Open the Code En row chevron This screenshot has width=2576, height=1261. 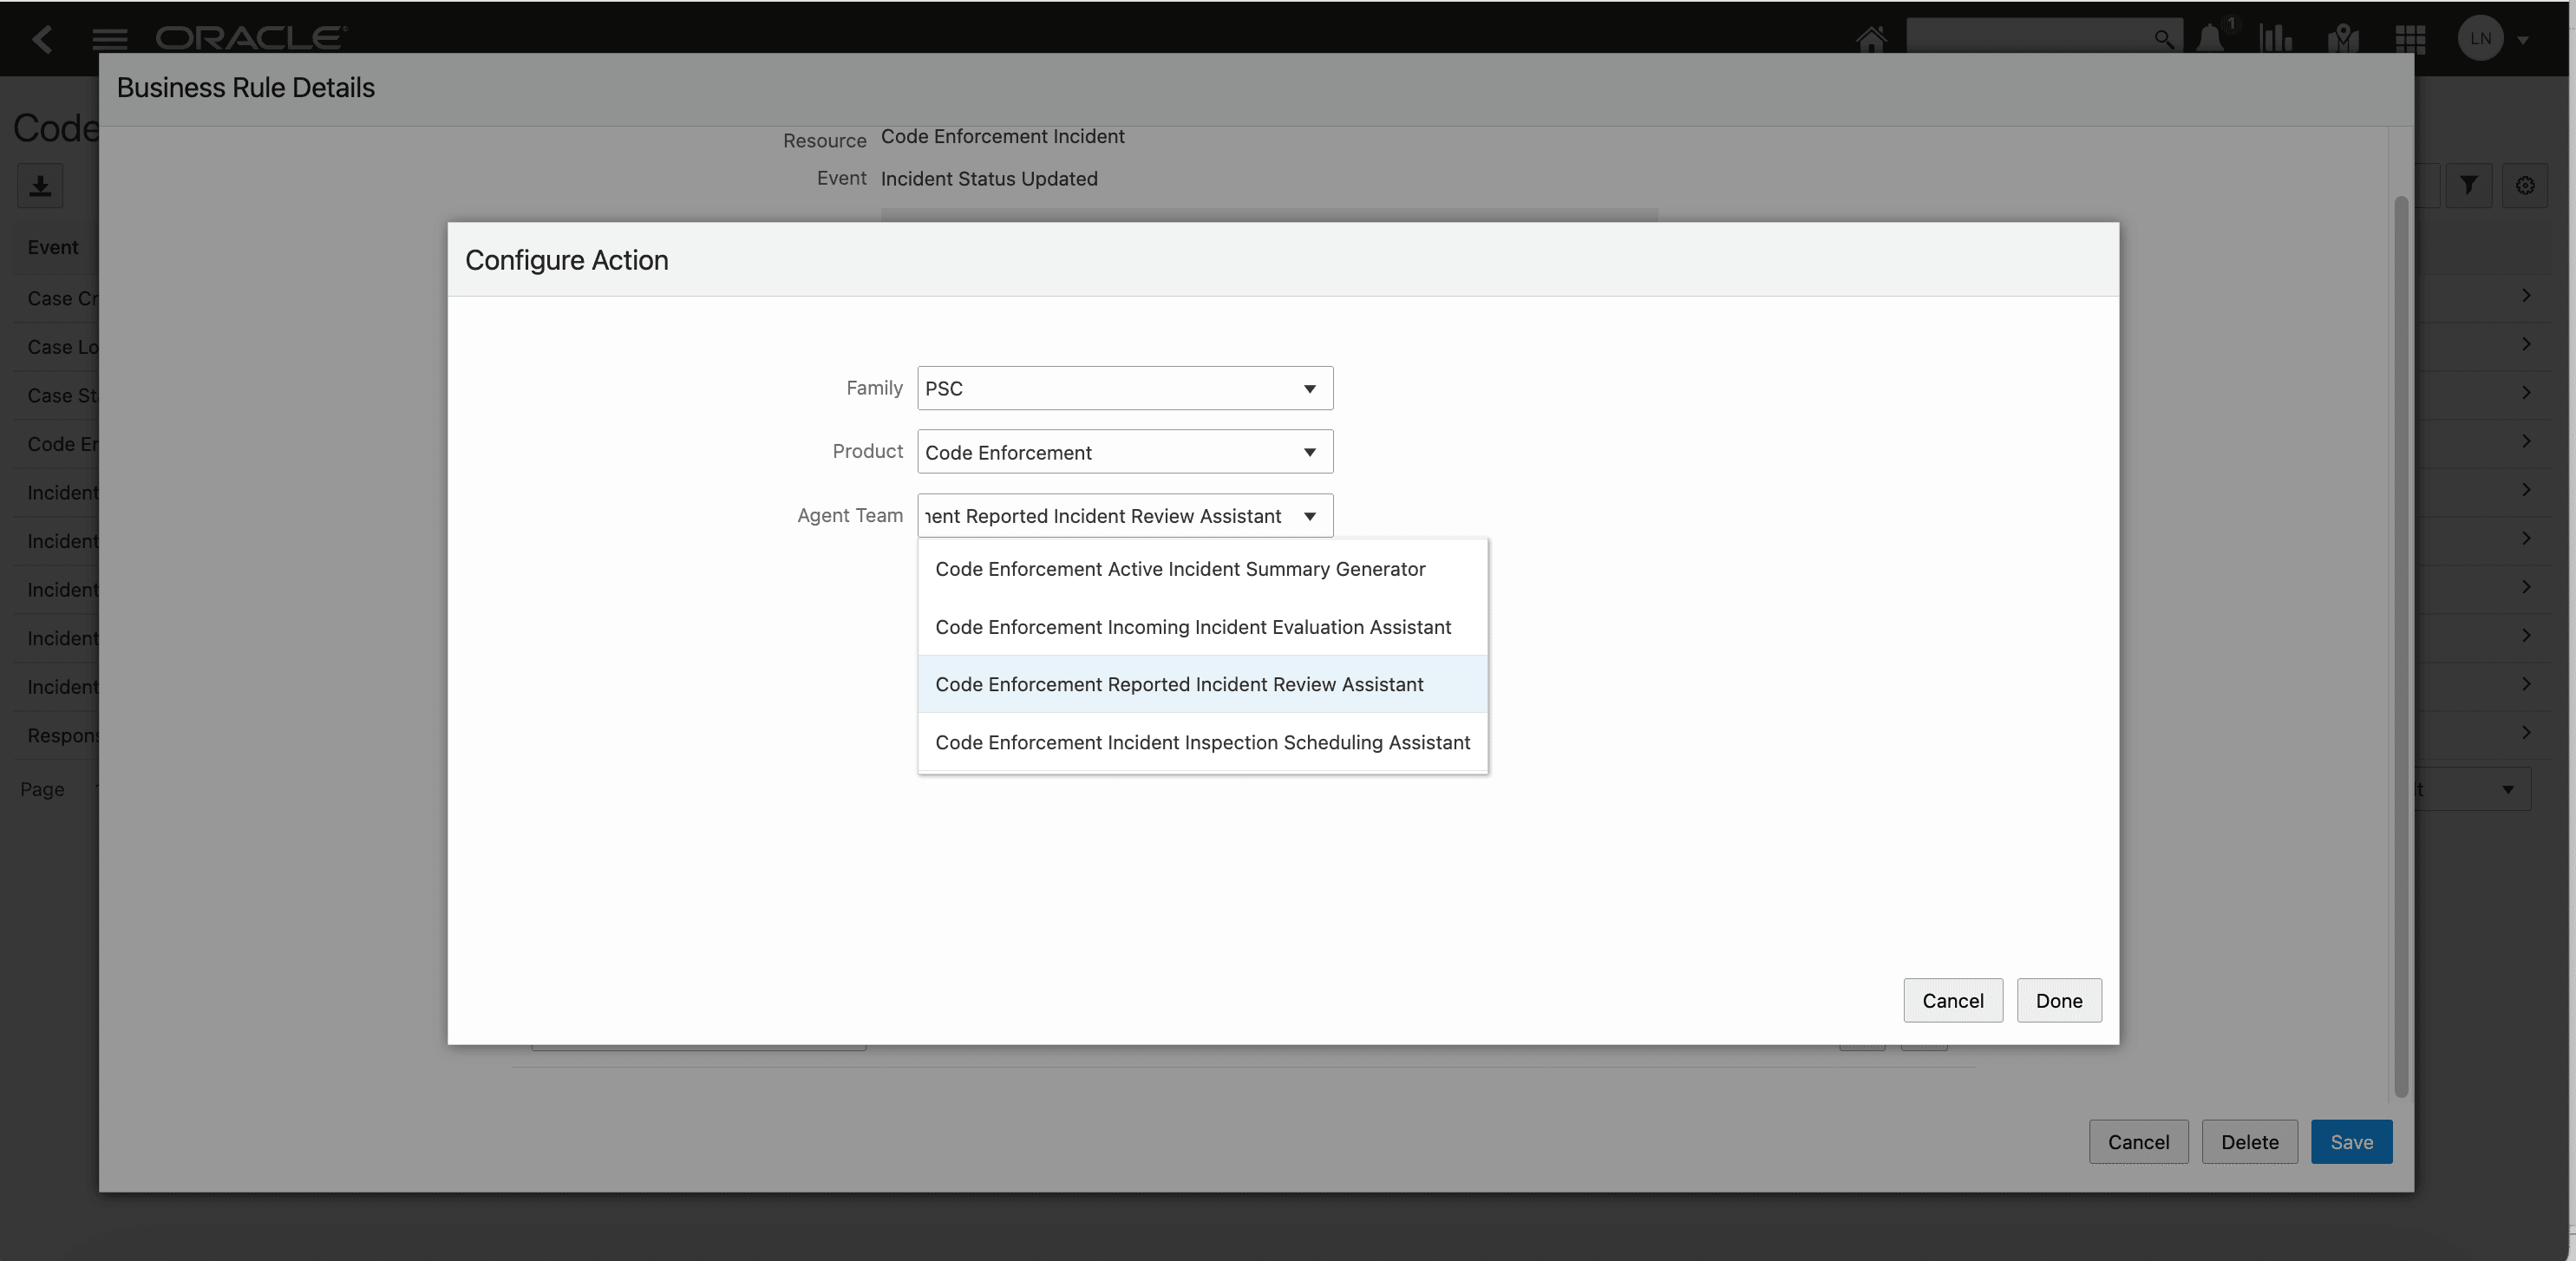(x=2525, y=441)
